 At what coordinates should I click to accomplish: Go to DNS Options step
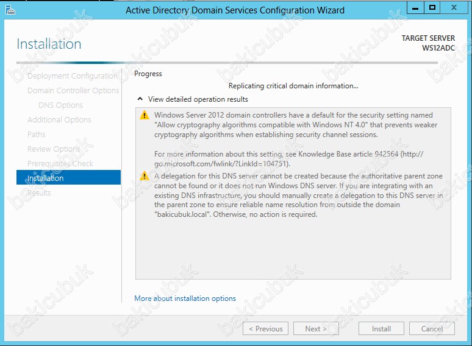point(60,105)
